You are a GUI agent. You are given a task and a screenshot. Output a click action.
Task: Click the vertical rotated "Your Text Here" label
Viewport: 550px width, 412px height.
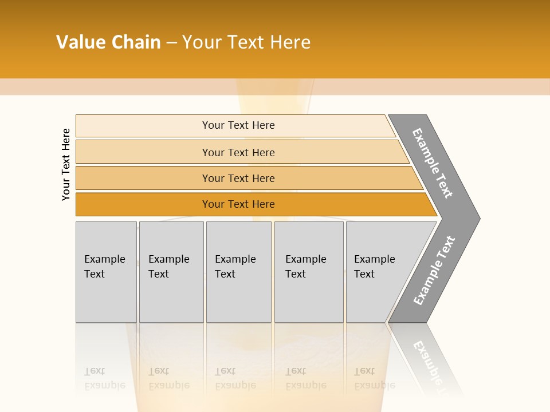[x=66, y=165]
